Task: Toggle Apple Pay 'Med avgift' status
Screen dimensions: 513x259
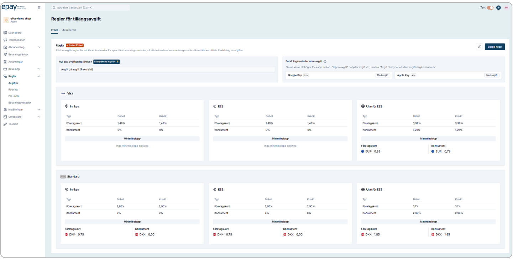Action: (492, 75)
